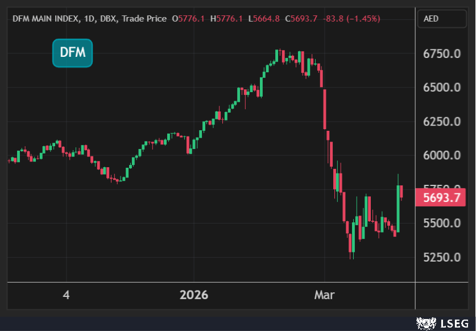Click the 6250.0 price axis label

(x=441, y=122)
